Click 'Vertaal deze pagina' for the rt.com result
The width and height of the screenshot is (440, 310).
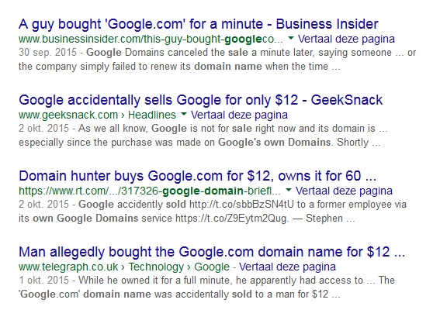(344, 191)
